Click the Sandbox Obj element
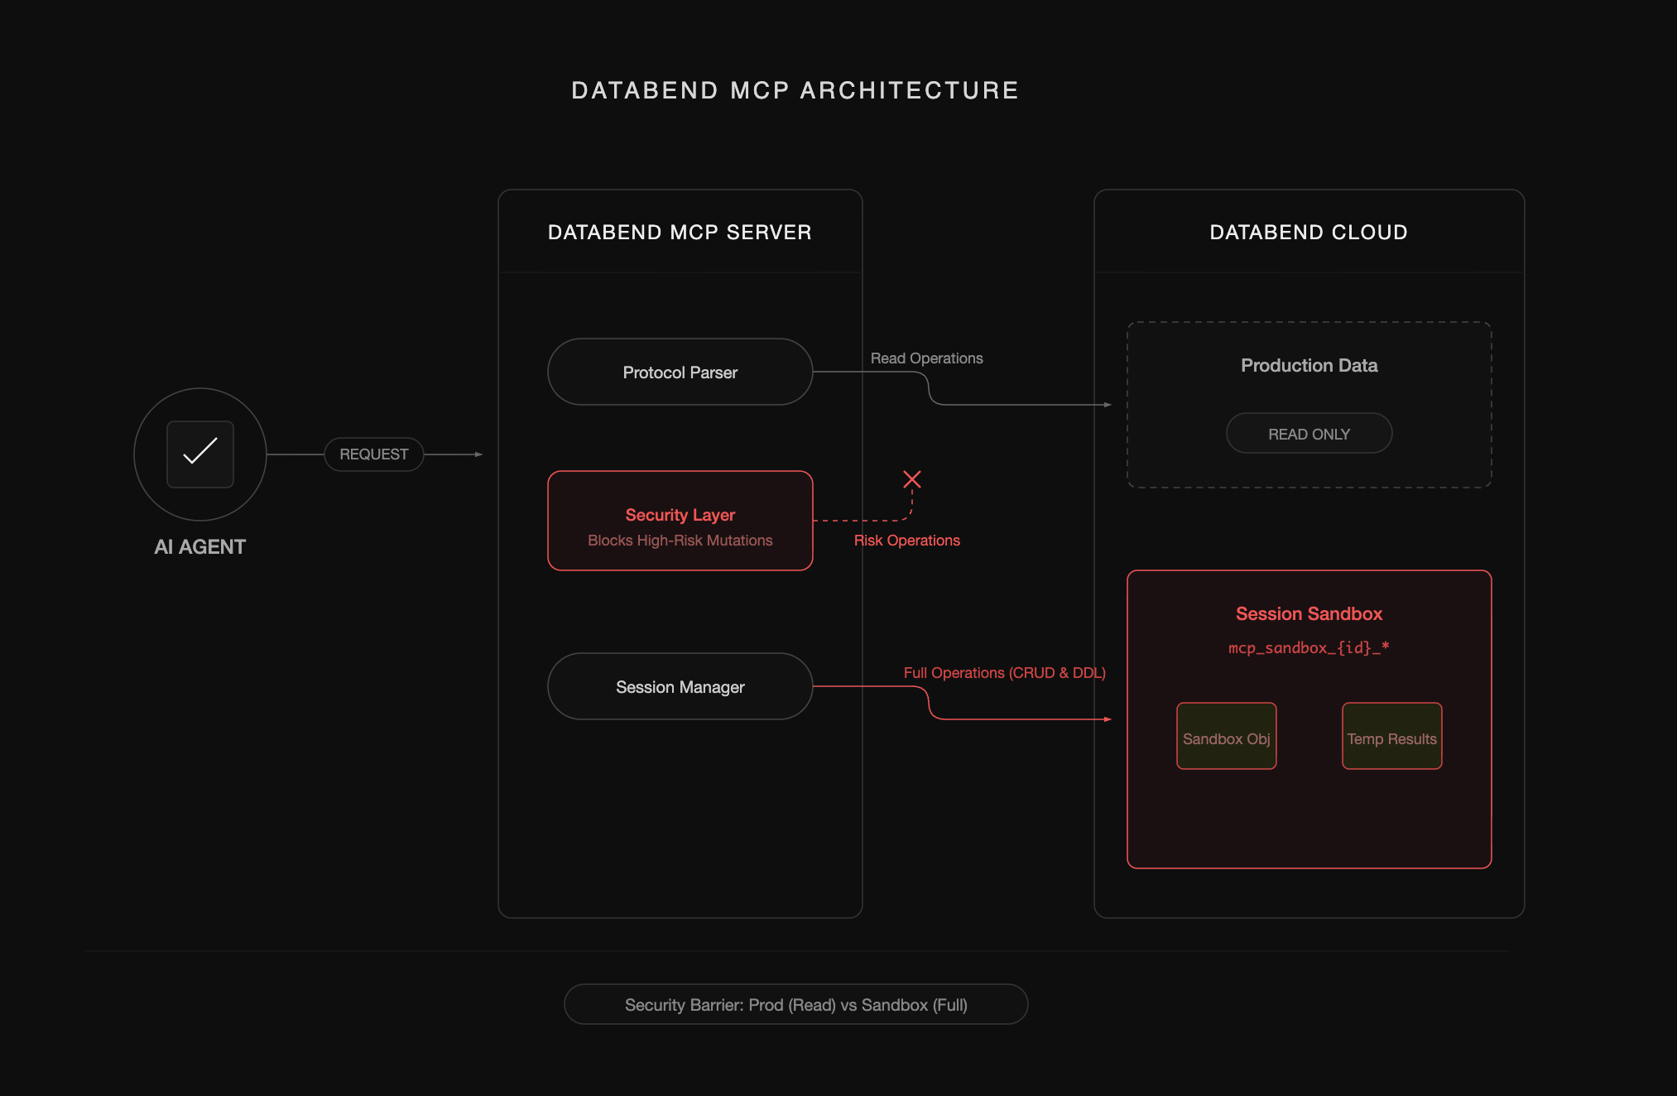Screen dimensions: 1677x1096 1226,736
